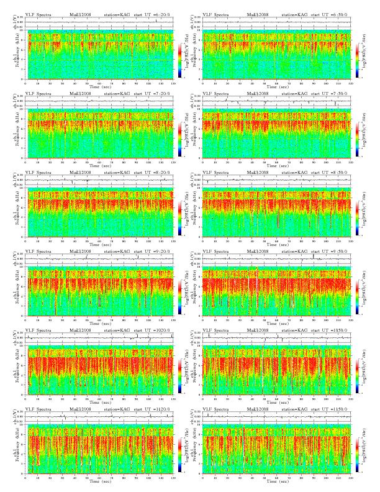Click the ch.1 waveform strip above the 11:50:0 spectrogram
Image resolution: width=380 pixels, height=492 pixels.
[276, 417]
